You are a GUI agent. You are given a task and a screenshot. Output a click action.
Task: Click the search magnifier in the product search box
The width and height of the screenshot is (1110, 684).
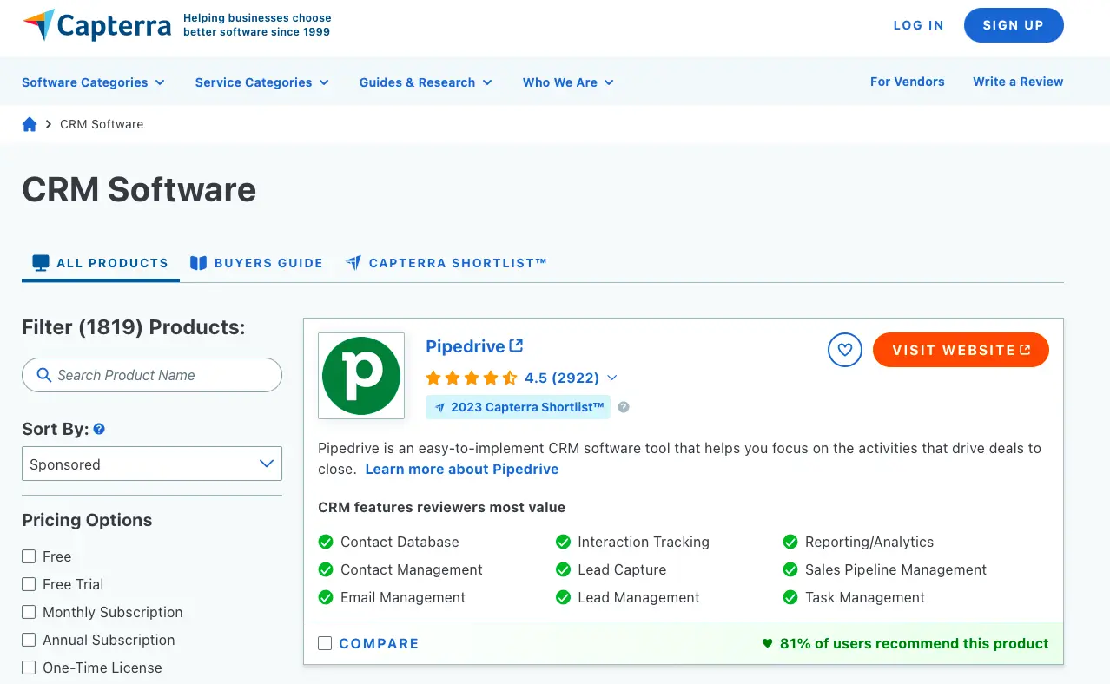pos(44,374)
